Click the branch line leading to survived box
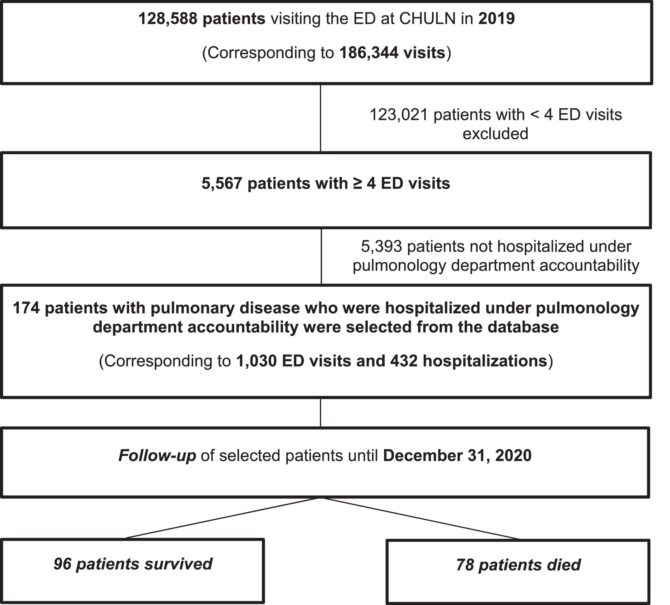 tap(223, 518)
